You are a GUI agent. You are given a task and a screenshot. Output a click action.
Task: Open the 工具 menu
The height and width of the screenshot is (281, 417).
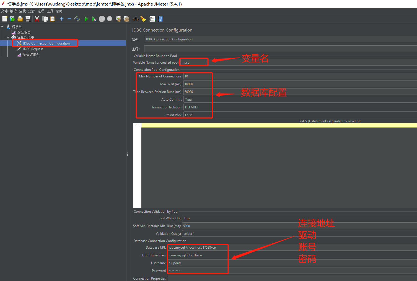coord(50,11)
